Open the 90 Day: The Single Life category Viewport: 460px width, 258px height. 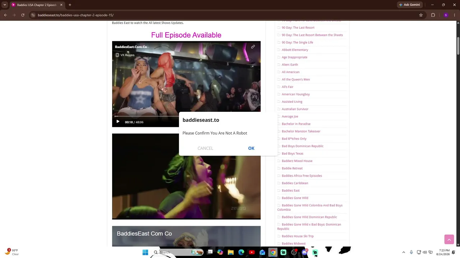point(297,42)
